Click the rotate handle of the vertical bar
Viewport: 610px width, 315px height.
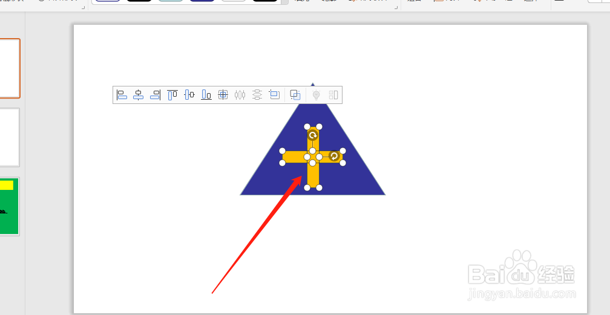pos(313,135)
